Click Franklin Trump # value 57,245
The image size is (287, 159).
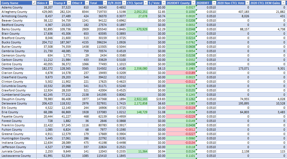coord(66,125)
